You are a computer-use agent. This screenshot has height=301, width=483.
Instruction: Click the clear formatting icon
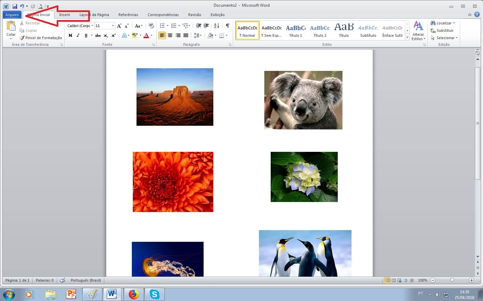tap(151, 26)
